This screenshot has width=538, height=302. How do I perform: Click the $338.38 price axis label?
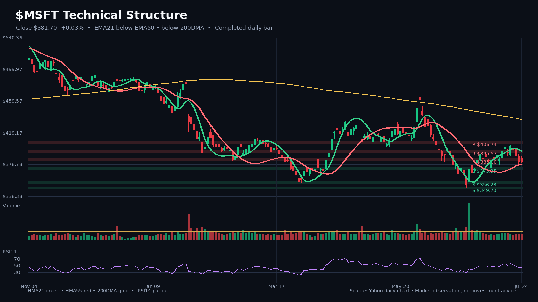pos(12,196)
